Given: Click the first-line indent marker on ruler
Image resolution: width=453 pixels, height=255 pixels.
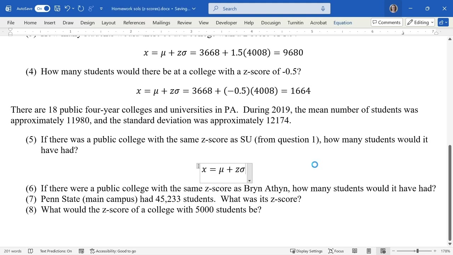Looking at the screenshot, I should click(x=10, y=30).
